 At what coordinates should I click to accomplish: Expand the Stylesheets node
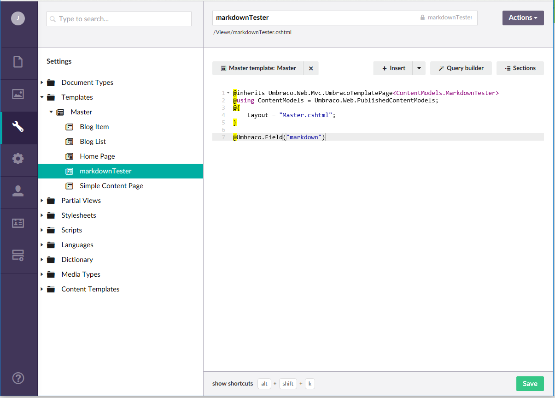click(42, 215)
